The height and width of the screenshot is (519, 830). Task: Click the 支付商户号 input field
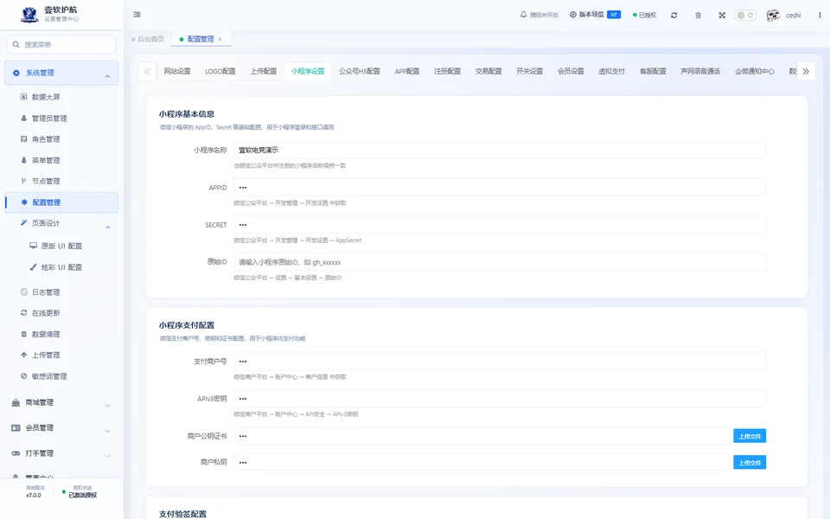pos(500,362)
